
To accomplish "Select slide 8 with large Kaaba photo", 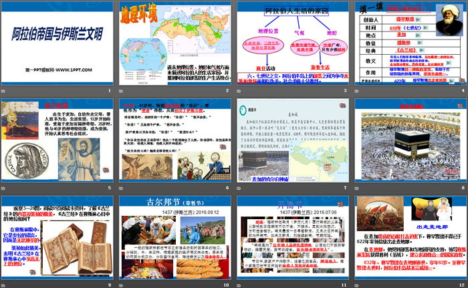I will 411,140.
